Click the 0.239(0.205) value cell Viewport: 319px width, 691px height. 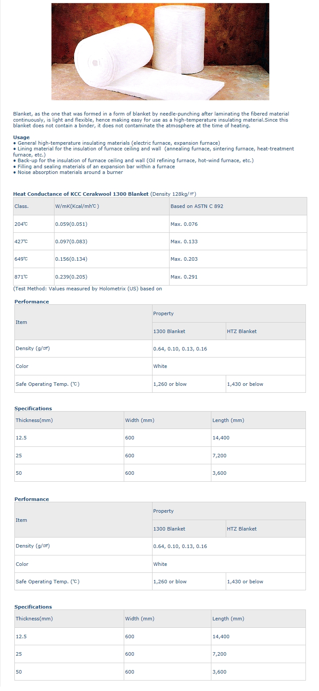point(71,277)
